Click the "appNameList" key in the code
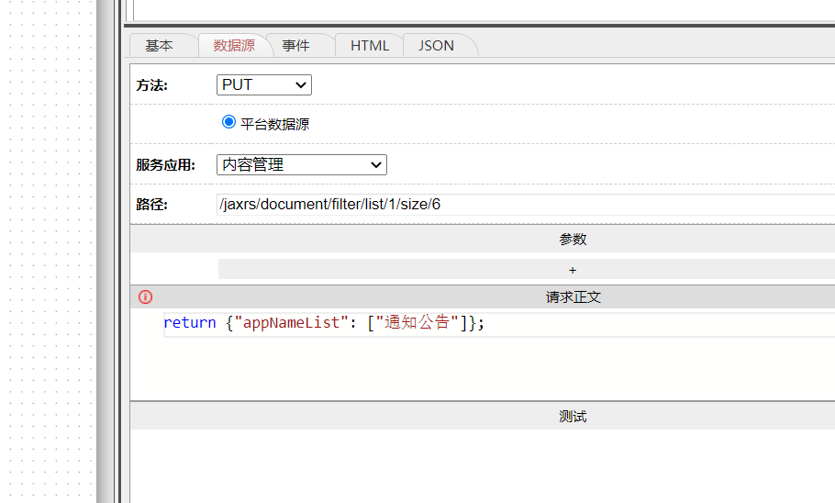Screen dimensions: 835x503 [291, 323]
